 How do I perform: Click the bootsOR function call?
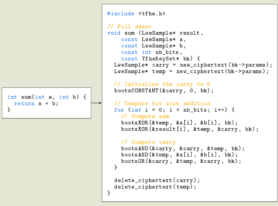(181, 161)
